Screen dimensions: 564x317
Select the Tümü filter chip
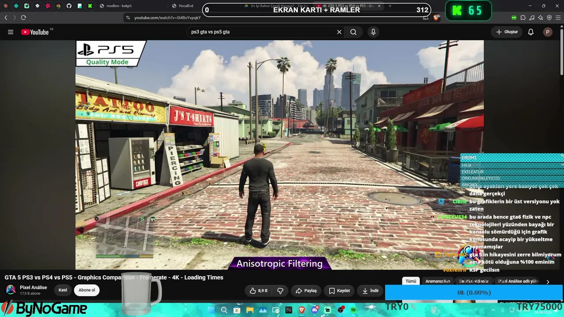pos(411,281)
